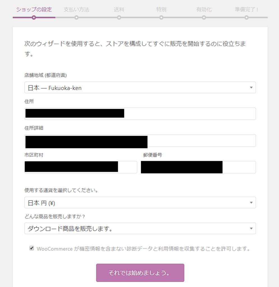Toggle the WooCommerce diagnostic data checkbox
The width and height of the screenshot is (279, 287).
(x=32, y=248)
